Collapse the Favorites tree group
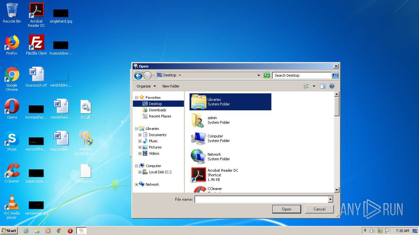The image size is (419, 235). coord(137,98)
